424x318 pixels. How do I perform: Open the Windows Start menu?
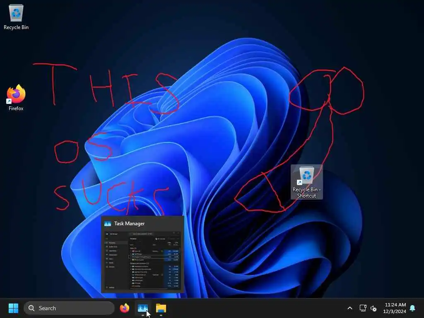coord(13,308)
